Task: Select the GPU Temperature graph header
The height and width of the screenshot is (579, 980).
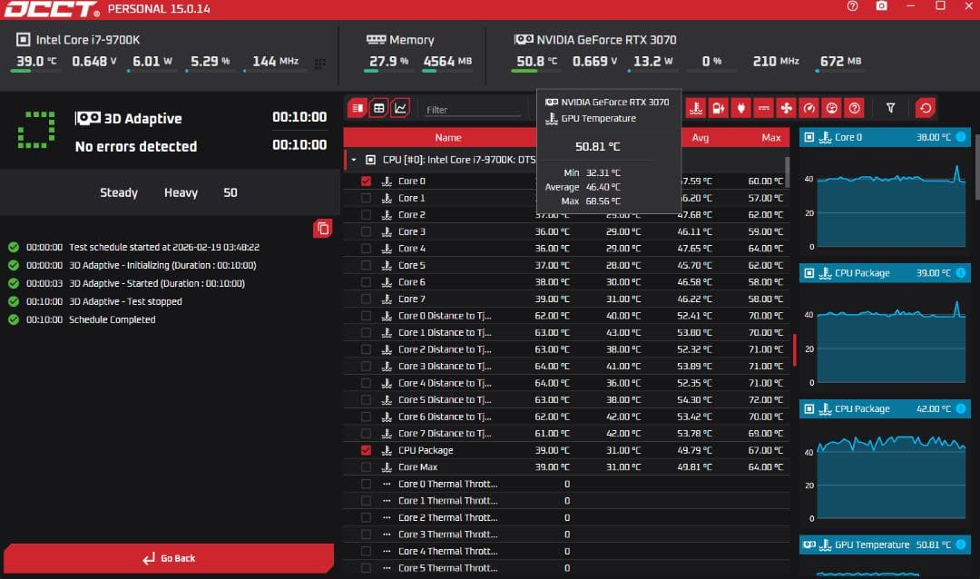Action: click(885, 545)
